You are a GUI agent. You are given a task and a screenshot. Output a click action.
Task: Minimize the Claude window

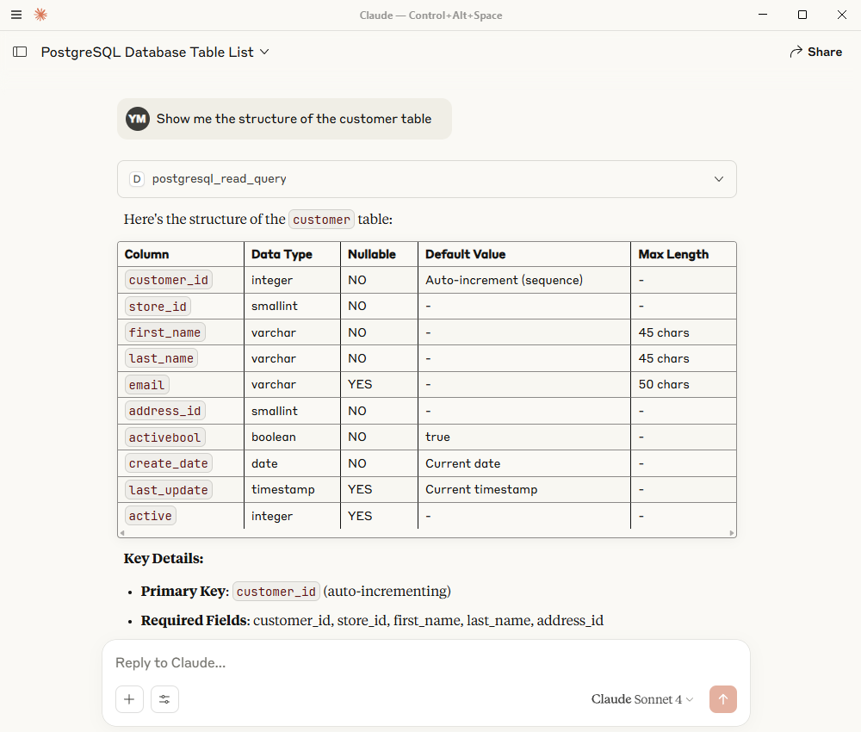click(763, 15)
